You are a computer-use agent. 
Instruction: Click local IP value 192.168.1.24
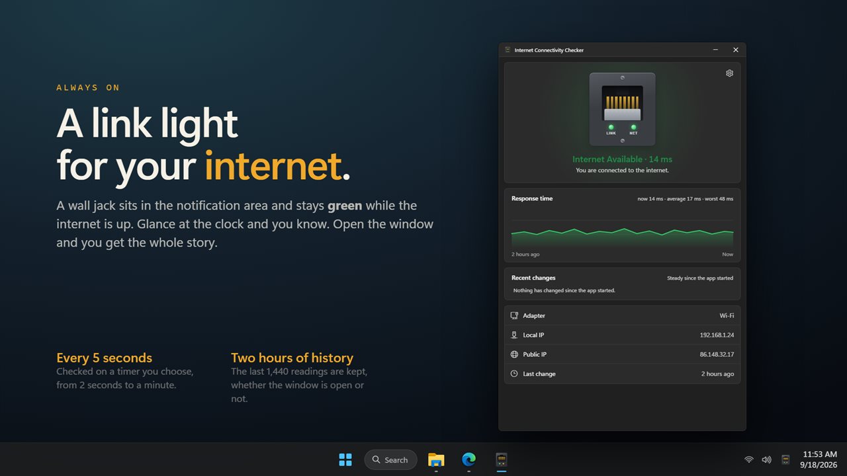(717, 335)
